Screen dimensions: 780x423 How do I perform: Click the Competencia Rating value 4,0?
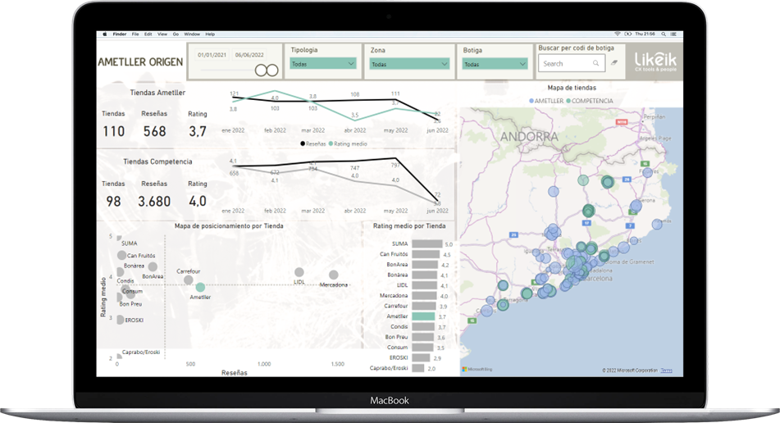click(x=198, y=202)
